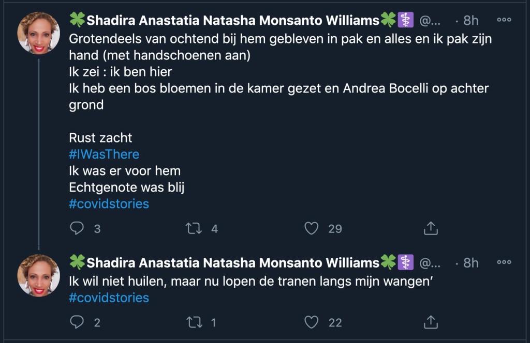Share the second tweet
530x343 pixels.
pyautogui.click(x=431, y=322)
